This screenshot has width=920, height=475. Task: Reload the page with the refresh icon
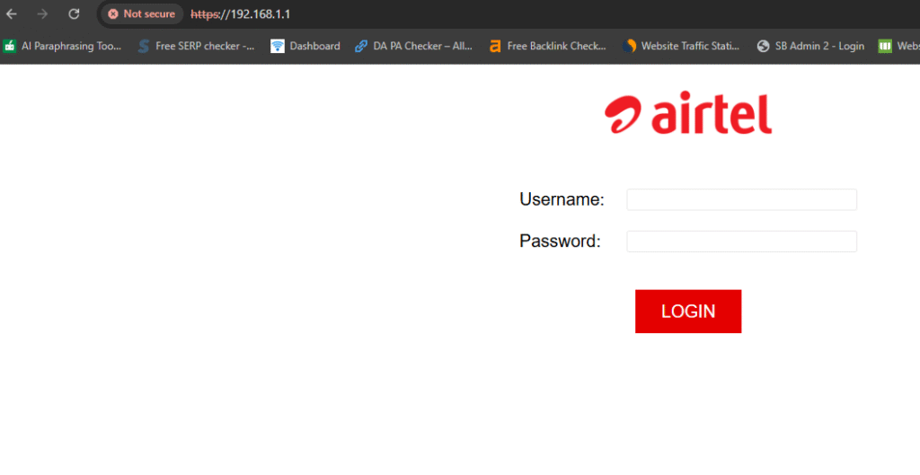[x=74, y=14]
